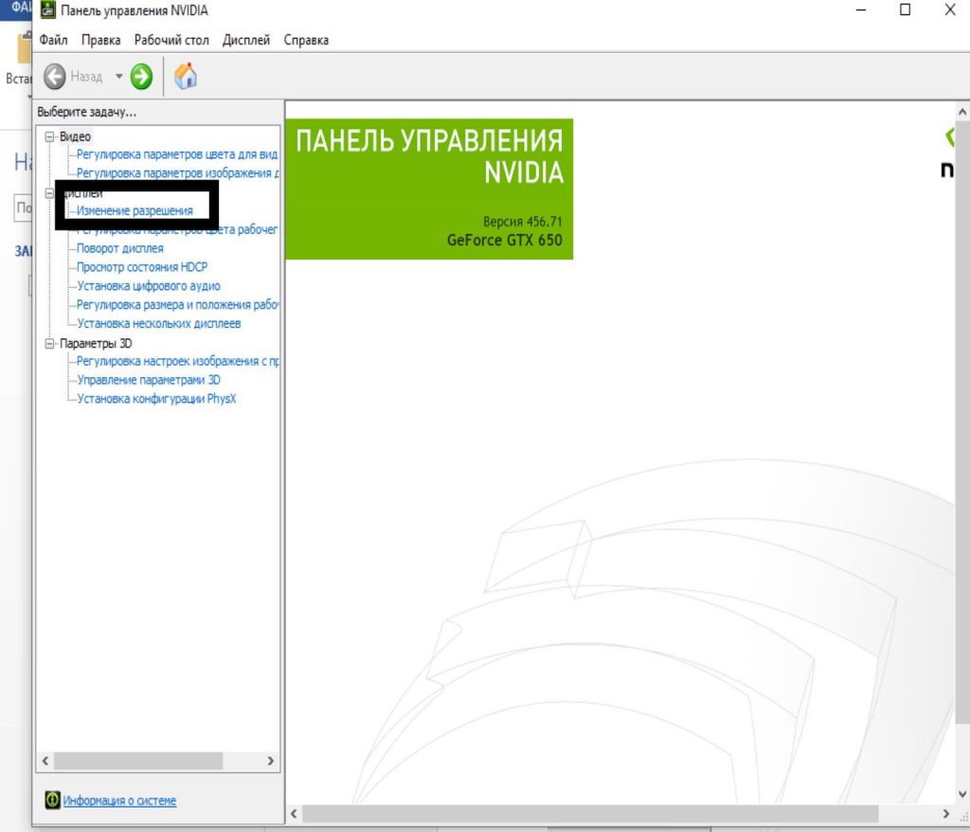970x832 pixels.
Task: Click the NVIDIA Control Panel title bar icon
Action: coord(47,10)
